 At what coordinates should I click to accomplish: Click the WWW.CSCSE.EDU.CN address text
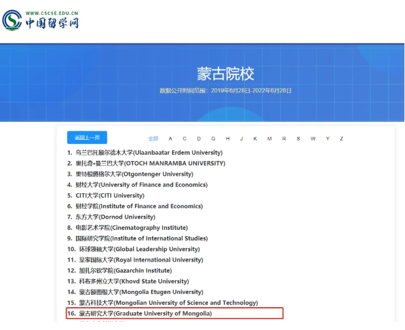click(52, 13)
